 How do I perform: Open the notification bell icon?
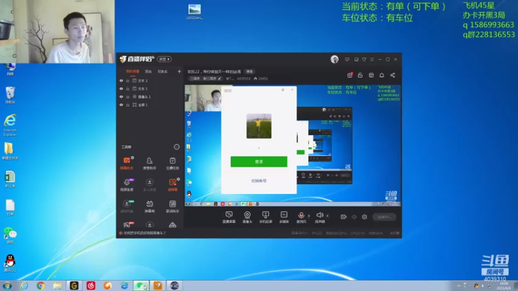click(x=381, y=75)
